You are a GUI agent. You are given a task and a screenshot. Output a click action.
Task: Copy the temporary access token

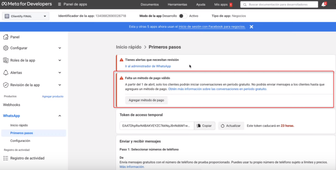204,126
